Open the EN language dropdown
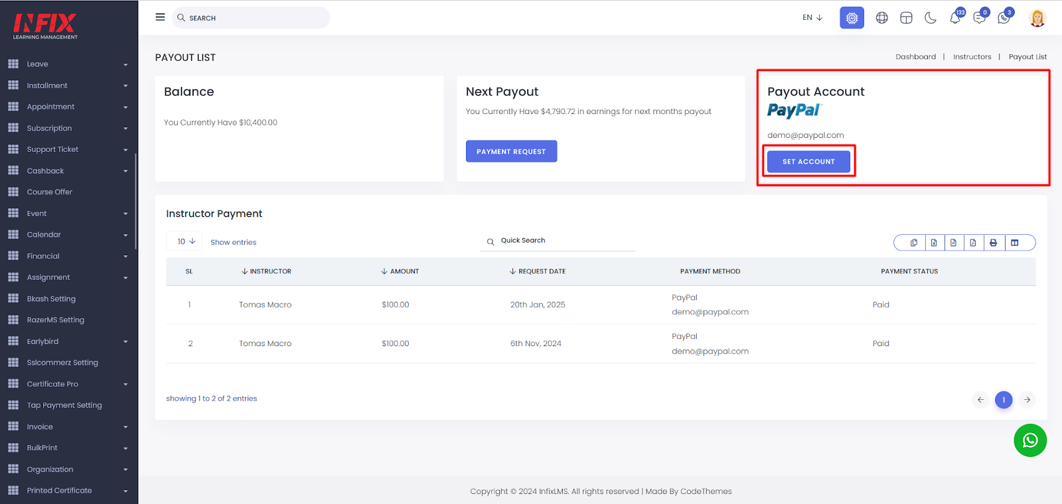 [x=812, y=18]
